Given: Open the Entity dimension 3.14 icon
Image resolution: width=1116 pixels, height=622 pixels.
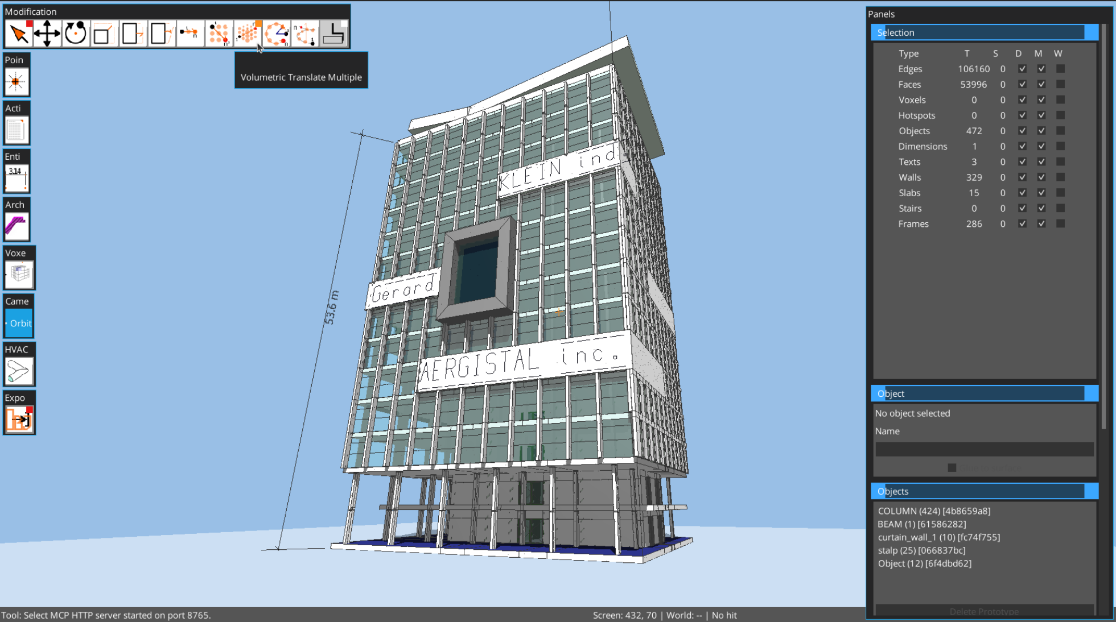Looking at the screenshot, I should click(x=17, y=178).
